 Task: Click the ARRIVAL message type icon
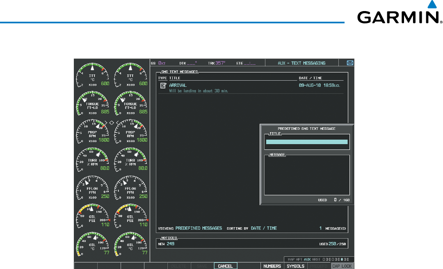[x=163, y=86]
